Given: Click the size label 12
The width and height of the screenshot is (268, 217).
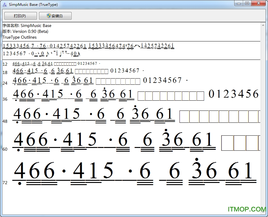Looking at the screenshot, I should tap(5, 64).
